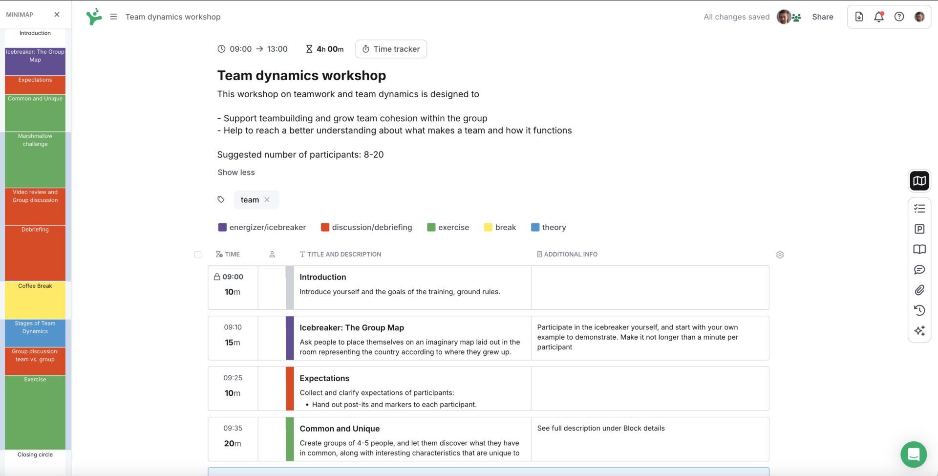Image resolution: width=938 pixels, height=476 pixels.
Task: Open the checklist icon in right sidebar
Action: click(x=919, y=209)
